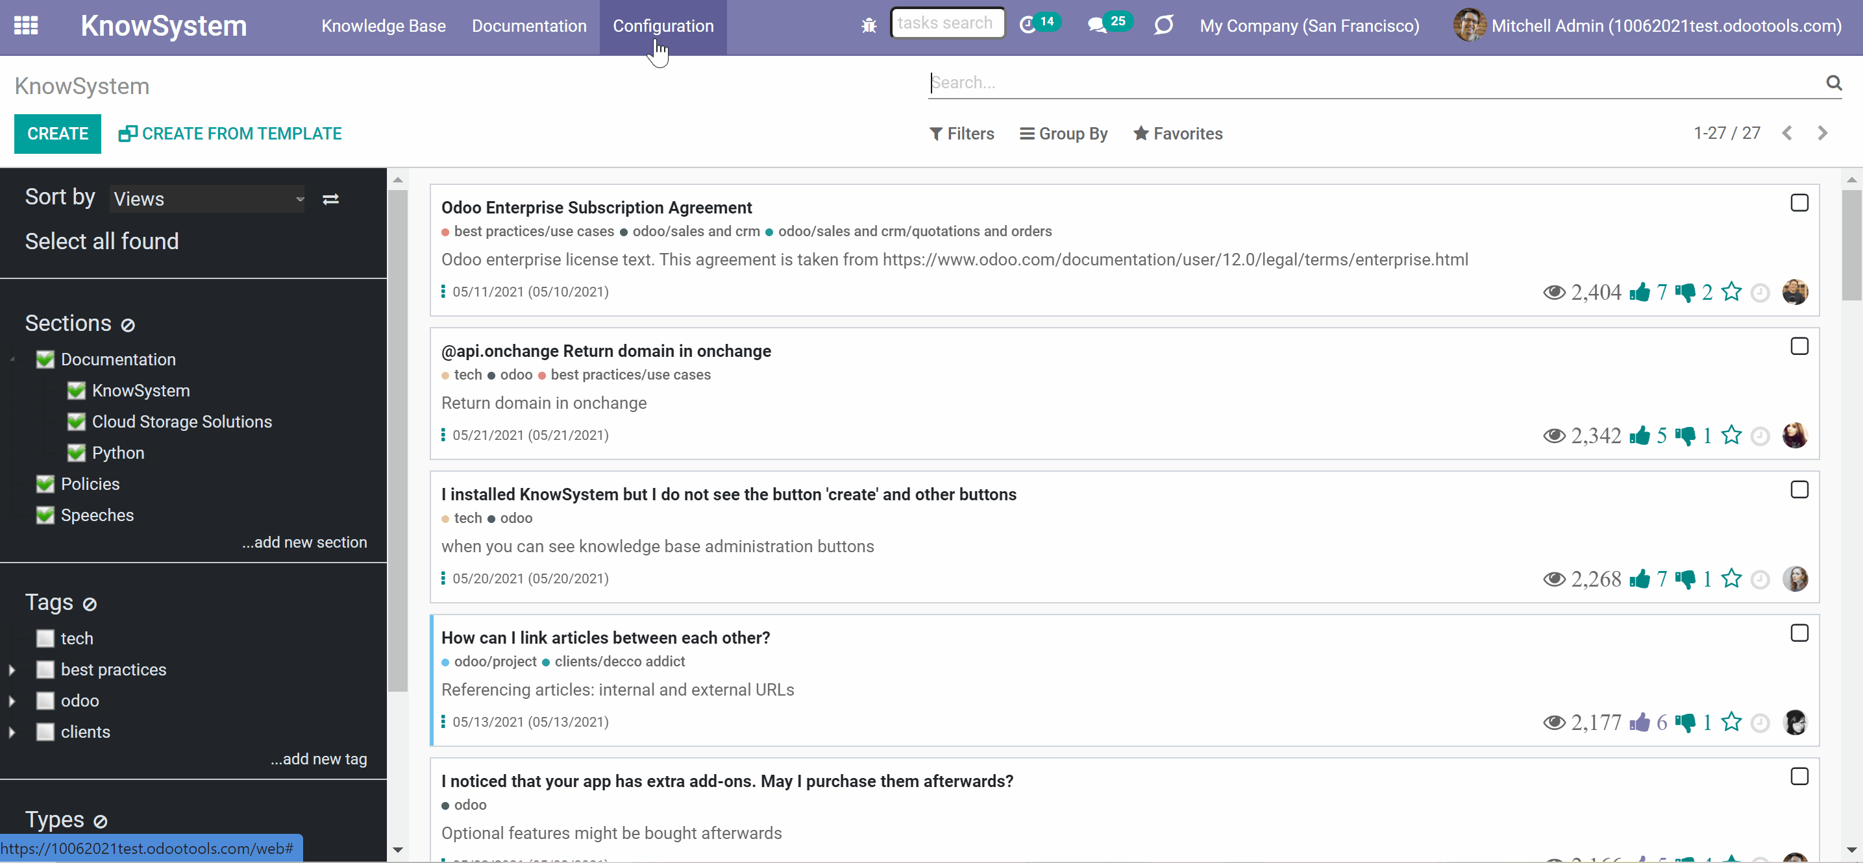The image size is (1863, 863).
Task: Open the Documentation menu
Action: (528, 26)
